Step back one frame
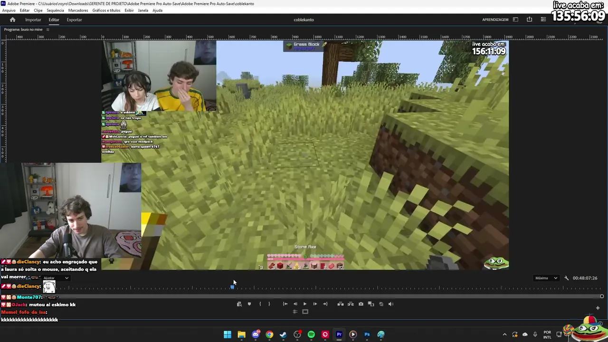Viewport: 608px width, 342px height. coord(295,304)
